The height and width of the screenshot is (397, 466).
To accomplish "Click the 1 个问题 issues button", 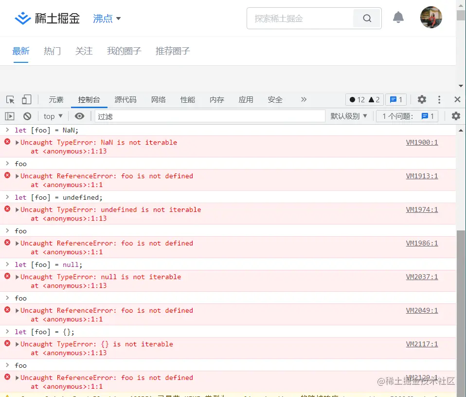I will pos(408,116).
